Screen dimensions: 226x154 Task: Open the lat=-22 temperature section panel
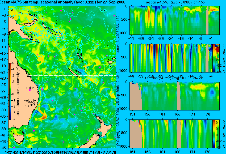174,96
